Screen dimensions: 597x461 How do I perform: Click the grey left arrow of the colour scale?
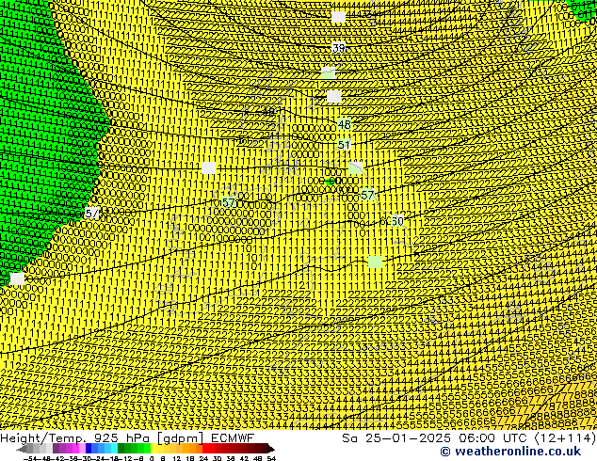coord(21,449)
